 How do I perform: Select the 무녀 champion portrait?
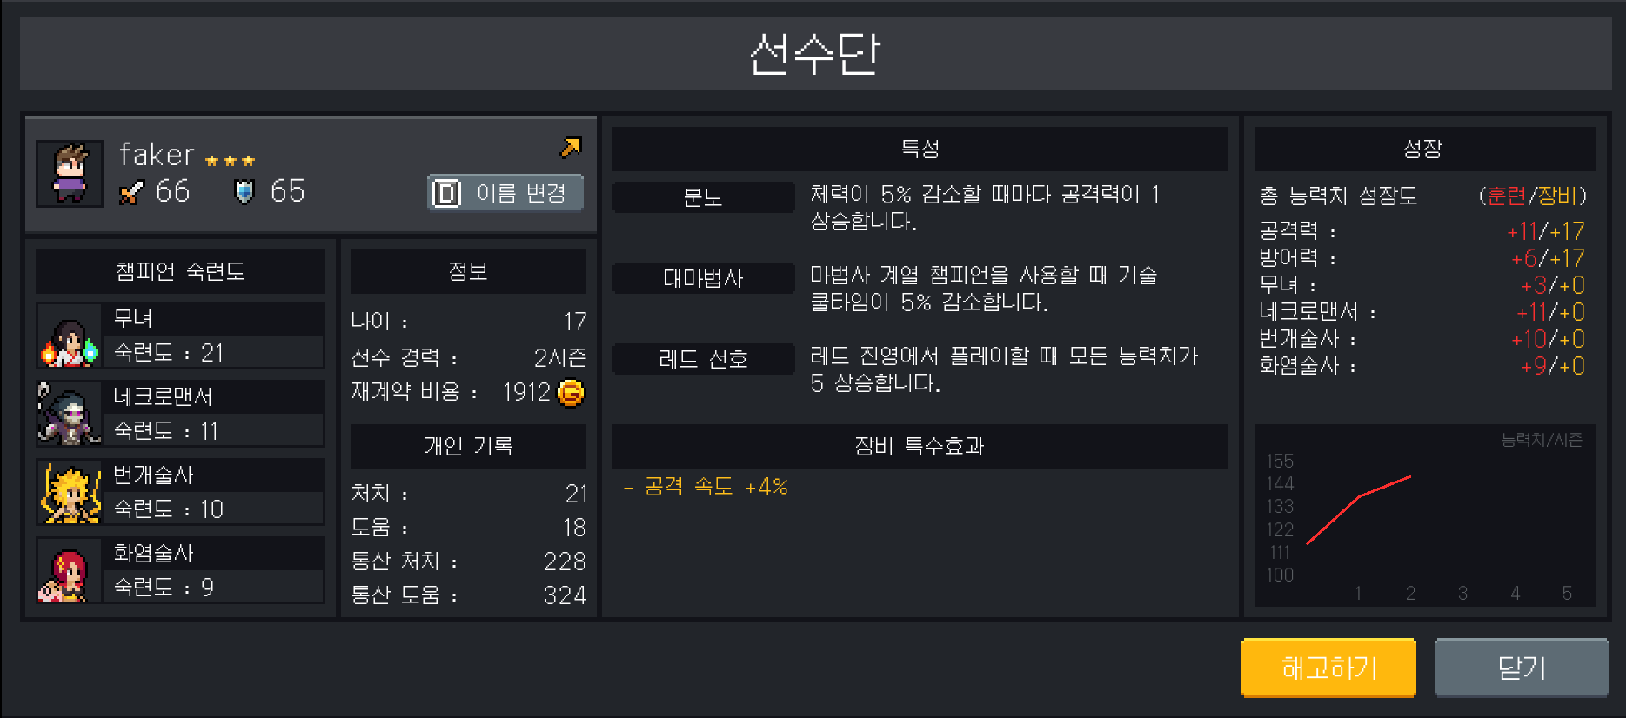(69, 336)
